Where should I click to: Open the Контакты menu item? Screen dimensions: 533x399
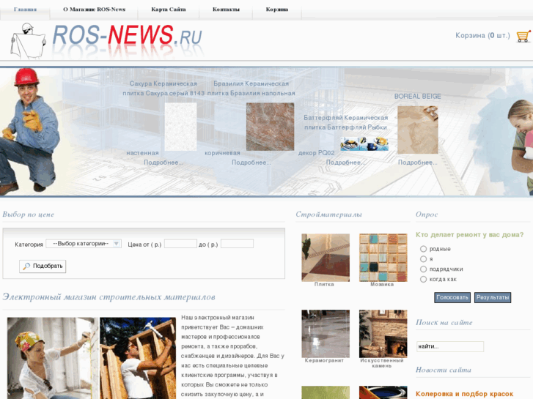point(226,10)
